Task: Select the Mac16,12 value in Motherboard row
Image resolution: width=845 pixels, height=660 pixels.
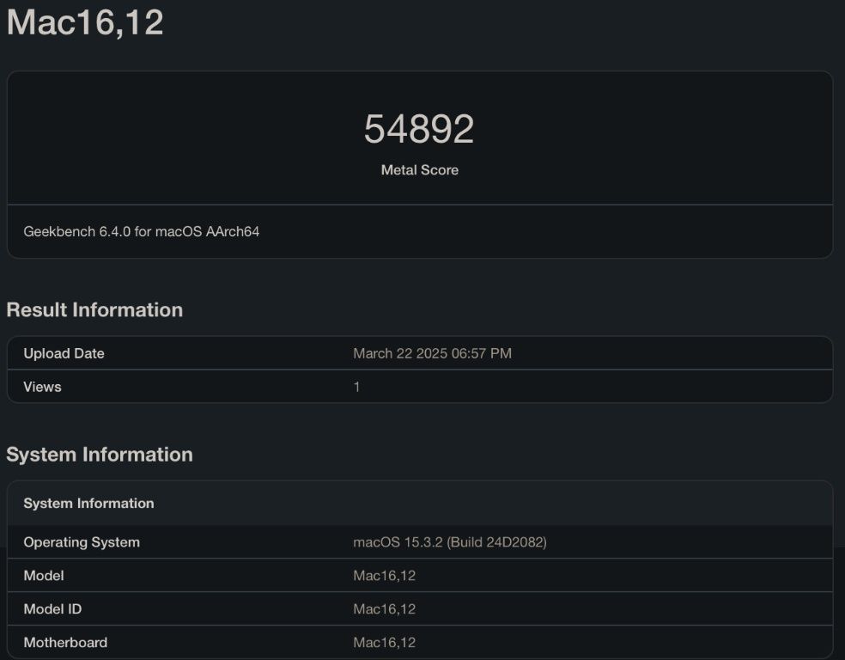Action: (384, 642)
